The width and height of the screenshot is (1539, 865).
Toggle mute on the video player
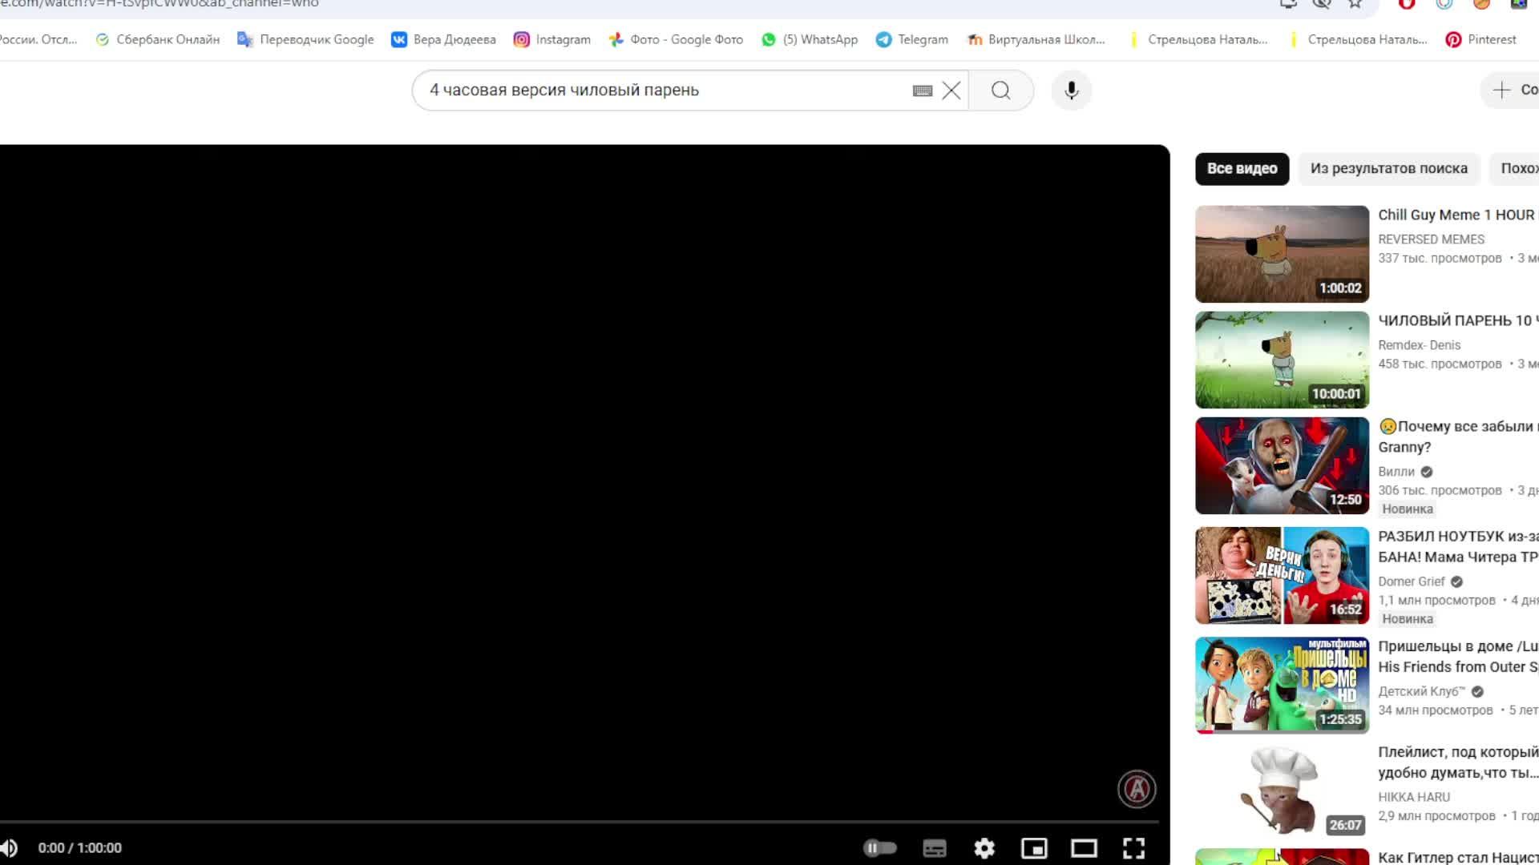click(x=9, y=848)
